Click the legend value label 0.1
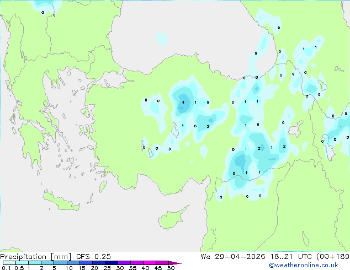The image size is (350, 270). (6, 268)
